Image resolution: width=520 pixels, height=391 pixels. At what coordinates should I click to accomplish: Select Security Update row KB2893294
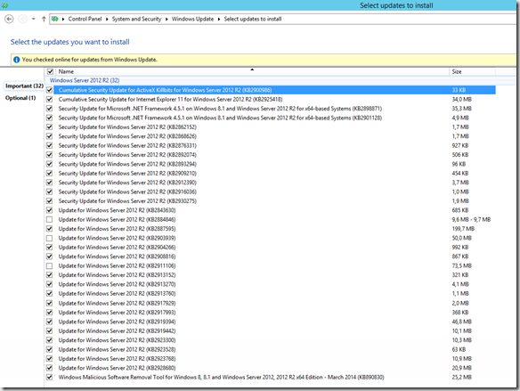(x=271, y=164)
